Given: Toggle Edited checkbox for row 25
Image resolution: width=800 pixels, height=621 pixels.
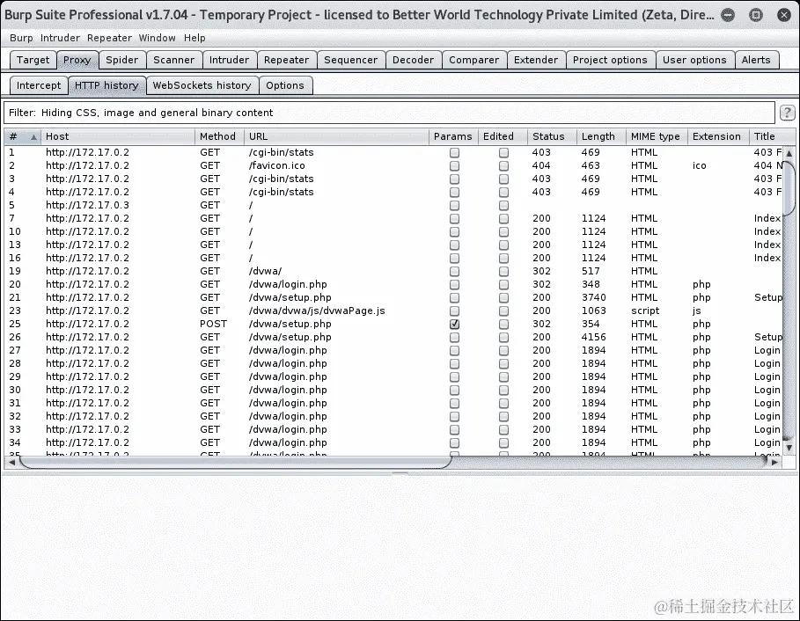Looking at the screenshot, I should tap(503, 325).
